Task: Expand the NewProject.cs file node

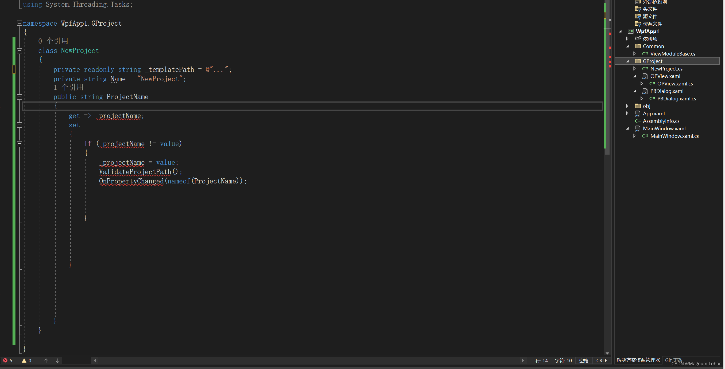Action: (x=634, y=68)
